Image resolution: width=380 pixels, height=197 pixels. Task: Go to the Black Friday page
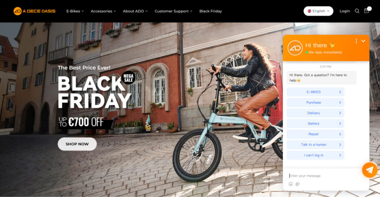coord(211,11)
